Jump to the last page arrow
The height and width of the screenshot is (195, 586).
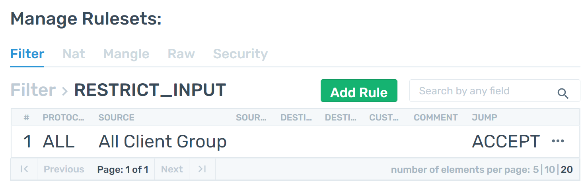click(202, 169)
